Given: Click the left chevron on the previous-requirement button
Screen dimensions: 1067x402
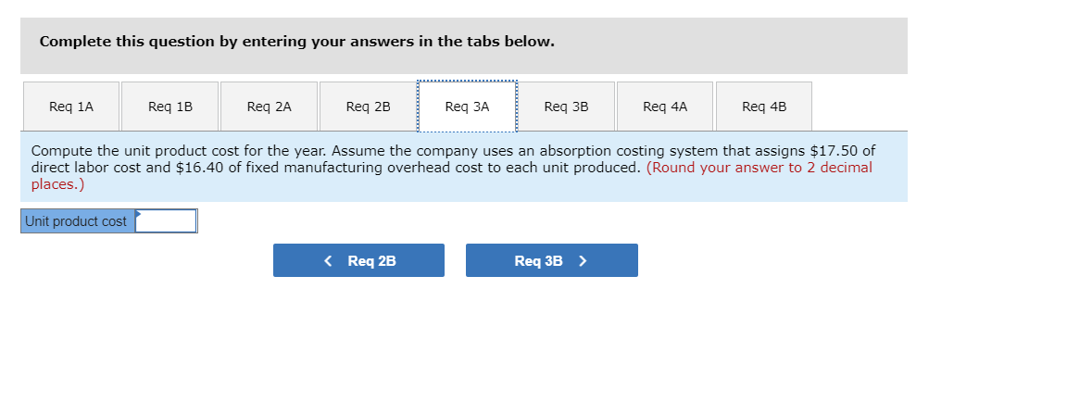Looking at the screenshot, I should 329,261.
